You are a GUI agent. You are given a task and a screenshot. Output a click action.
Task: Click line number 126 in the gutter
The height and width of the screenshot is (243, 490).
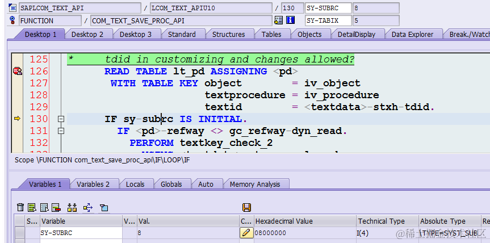click(x=39, y=71)
